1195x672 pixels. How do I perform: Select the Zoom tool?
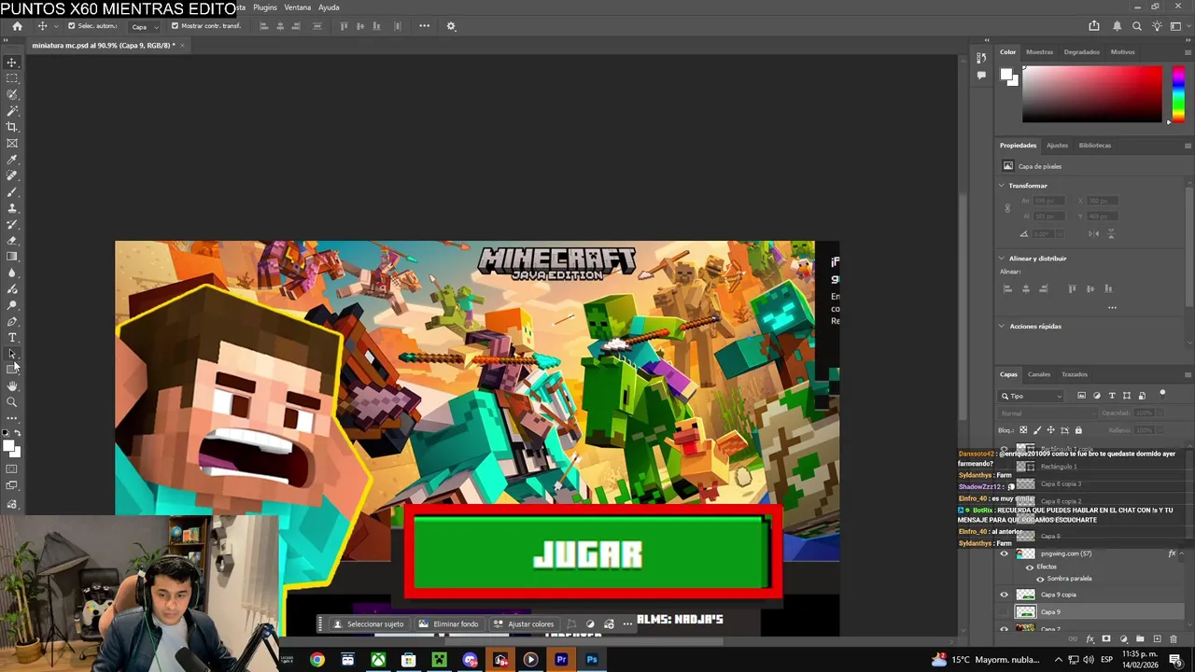(x=12, y=402)
